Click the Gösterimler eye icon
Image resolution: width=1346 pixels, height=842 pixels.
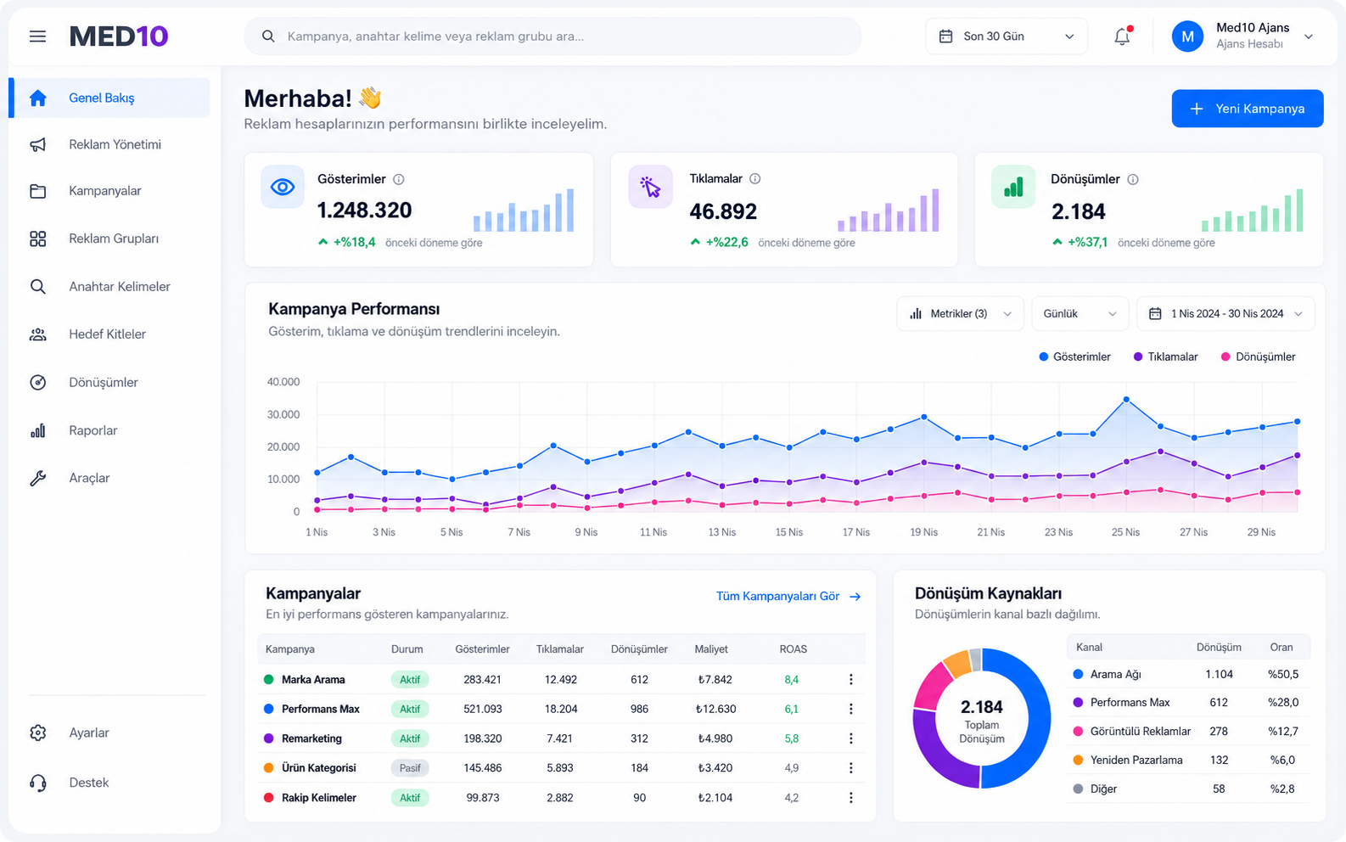coord(283,187)
